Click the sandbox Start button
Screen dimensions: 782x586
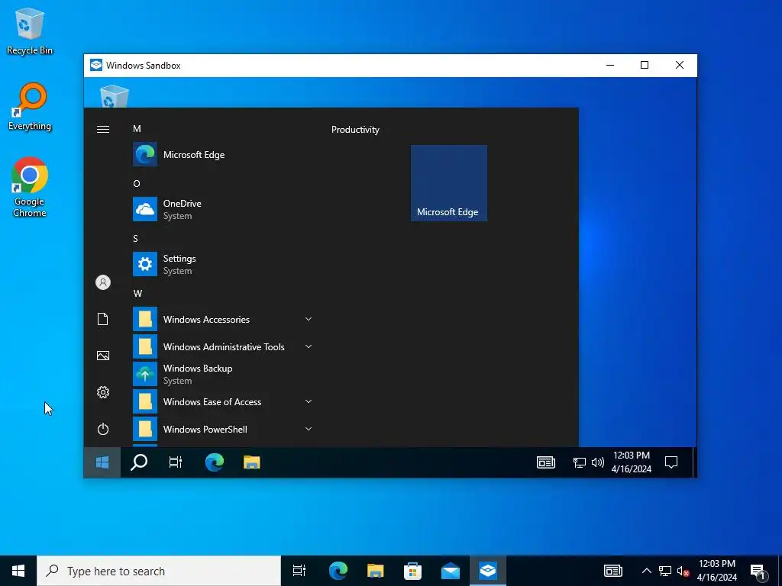102,462
